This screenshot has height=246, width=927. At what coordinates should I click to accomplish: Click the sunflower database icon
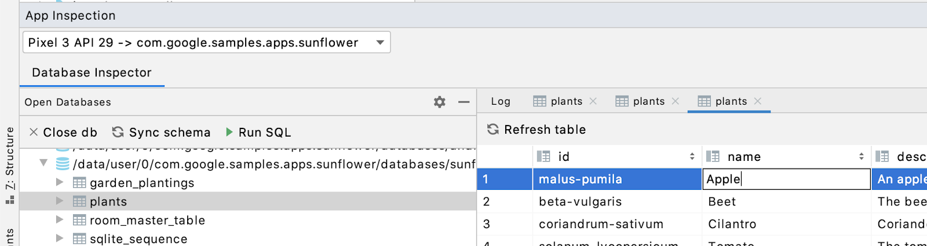tap(63, 164)
